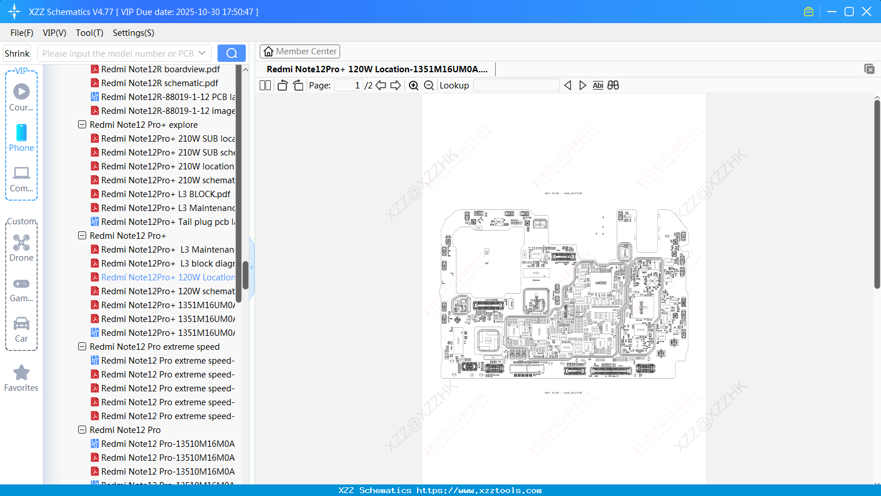This screenshot has height=496, width=881.
Task: Click the Member Center button
Action: (x=300, y=51)
